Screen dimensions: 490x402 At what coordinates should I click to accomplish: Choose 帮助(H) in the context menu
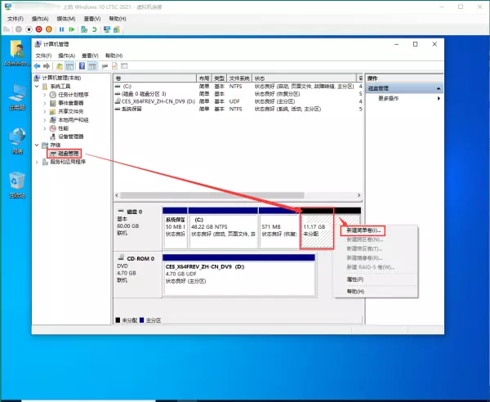click(x=355, y=292)
